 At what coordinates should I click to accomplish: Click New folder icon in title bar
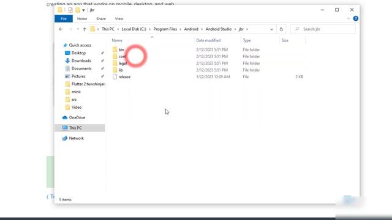(78, 10)
